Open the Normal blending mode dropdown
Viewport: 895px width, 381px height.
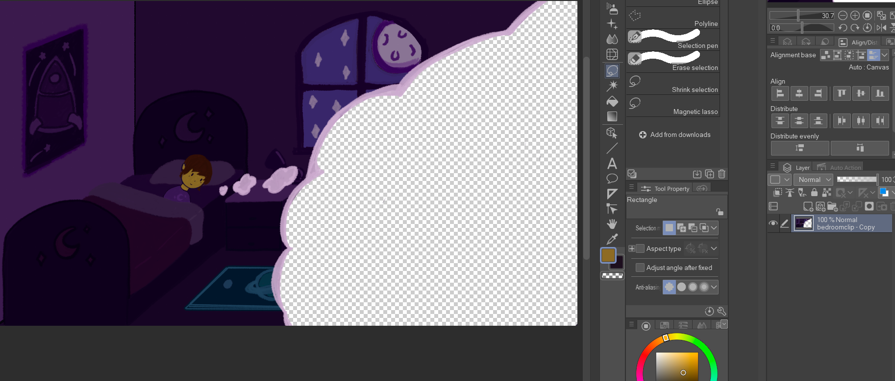point(813,179)
